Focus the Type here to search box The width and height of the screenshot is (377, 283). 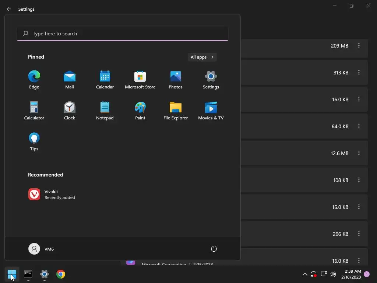(x=123, y=34)
